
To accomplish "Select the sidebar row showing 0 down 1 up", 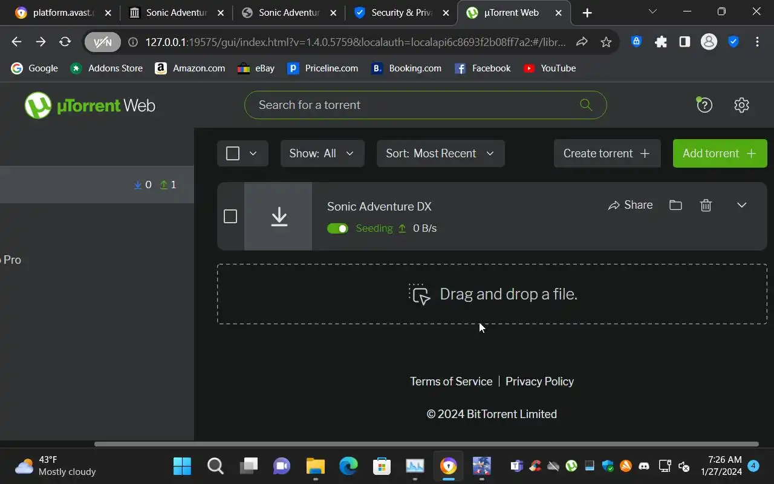I will [97, 185].
